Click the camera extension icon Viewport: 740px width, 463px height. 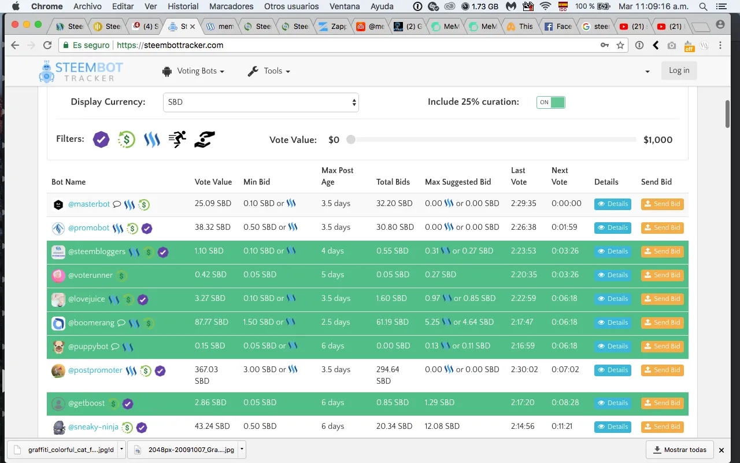point(672,45)
